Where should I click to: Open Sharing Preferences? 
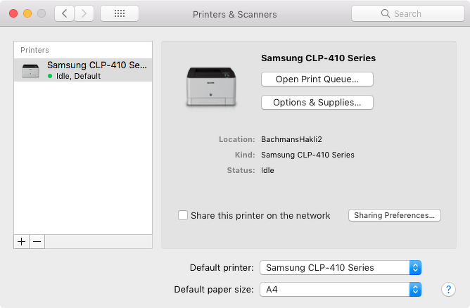pos(394,215)
